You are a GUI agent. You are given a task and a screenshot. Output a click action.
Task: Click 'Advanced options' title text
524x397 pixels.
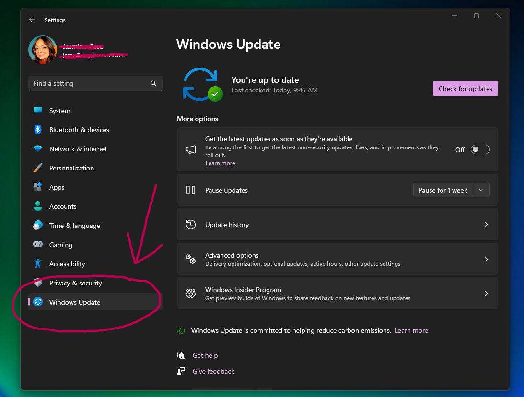pyautogui.click(x=232, y=255)
